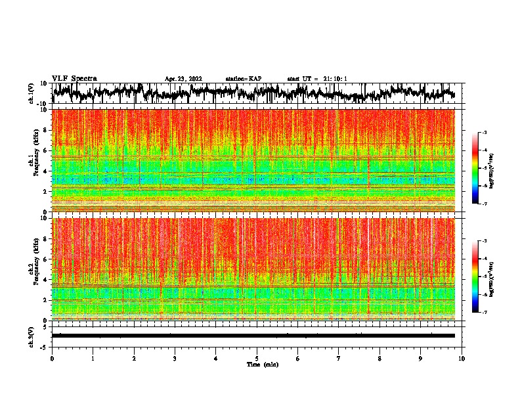Click time axis tick label "5"
This screenshot has width=520, height=402.
(257, 359)
